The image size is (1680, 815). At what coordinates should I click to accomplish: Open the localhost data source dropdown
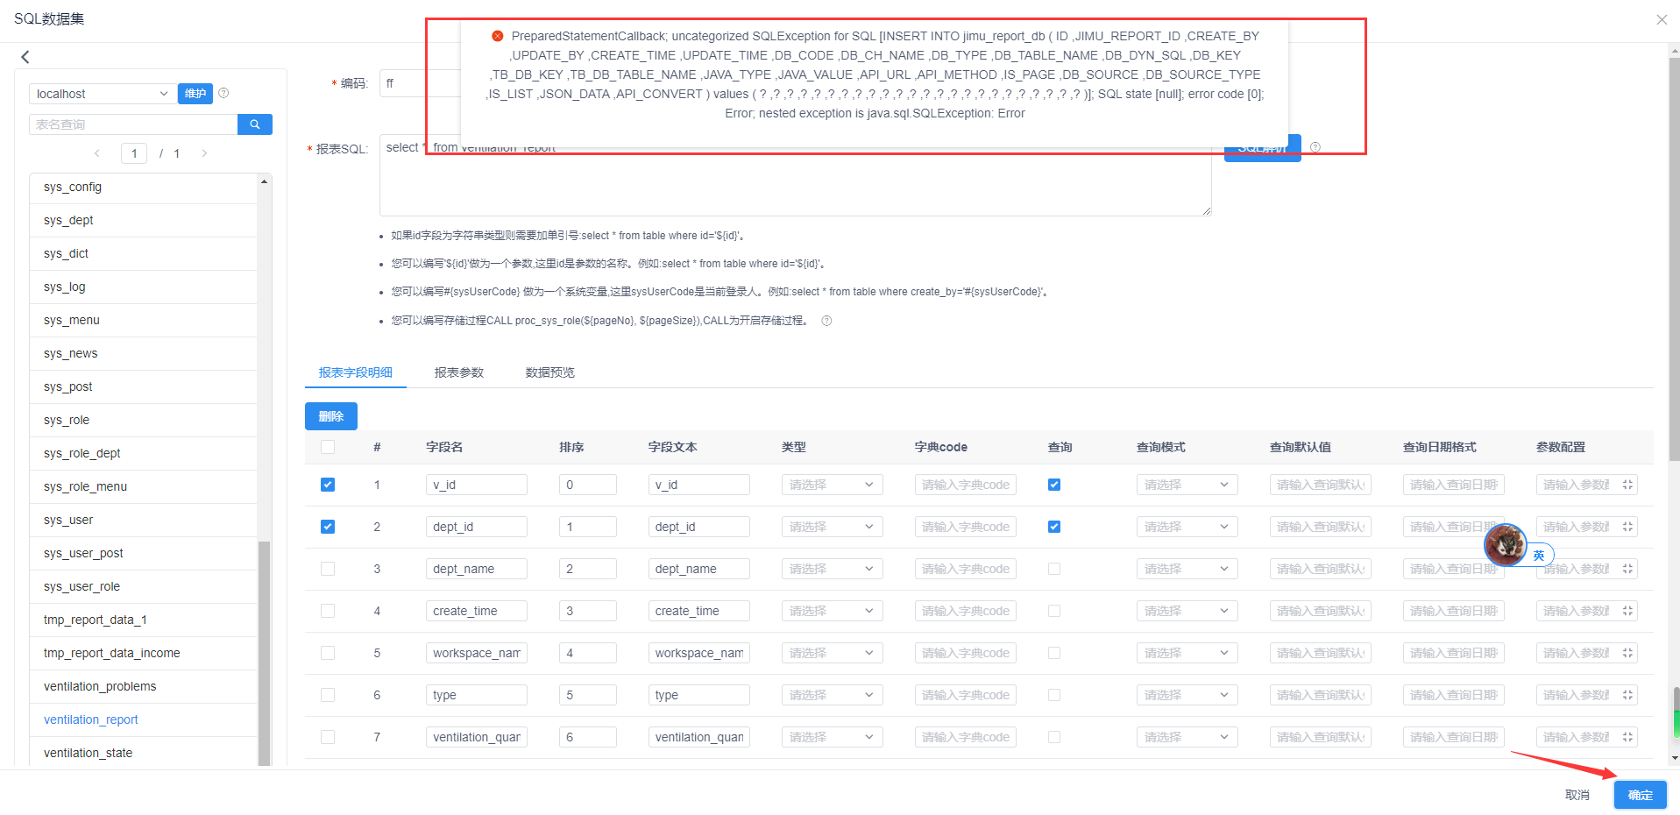(102, 94)
